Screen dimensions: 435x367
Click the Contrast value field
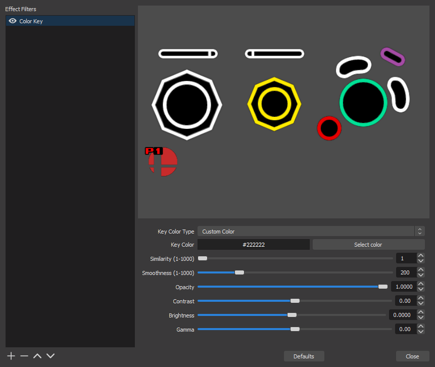point(406,301)
